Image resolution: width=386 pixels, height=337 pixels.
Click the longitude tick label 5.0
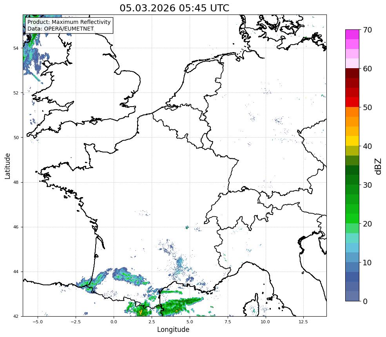coord(190,322)
